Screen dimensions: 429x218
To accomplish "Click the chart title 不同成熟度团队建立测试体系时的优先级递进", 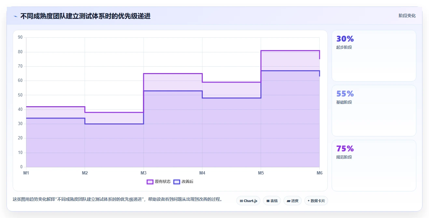I will (x=86, y=16).
